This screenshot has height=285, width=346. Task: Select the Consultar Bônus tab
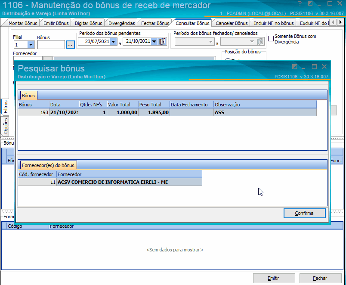coord(192,23)
